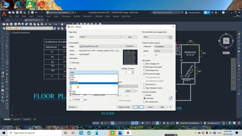242x136 pixels.
Task: Click OK in the Plot dialog
Action: click(138, 107)
